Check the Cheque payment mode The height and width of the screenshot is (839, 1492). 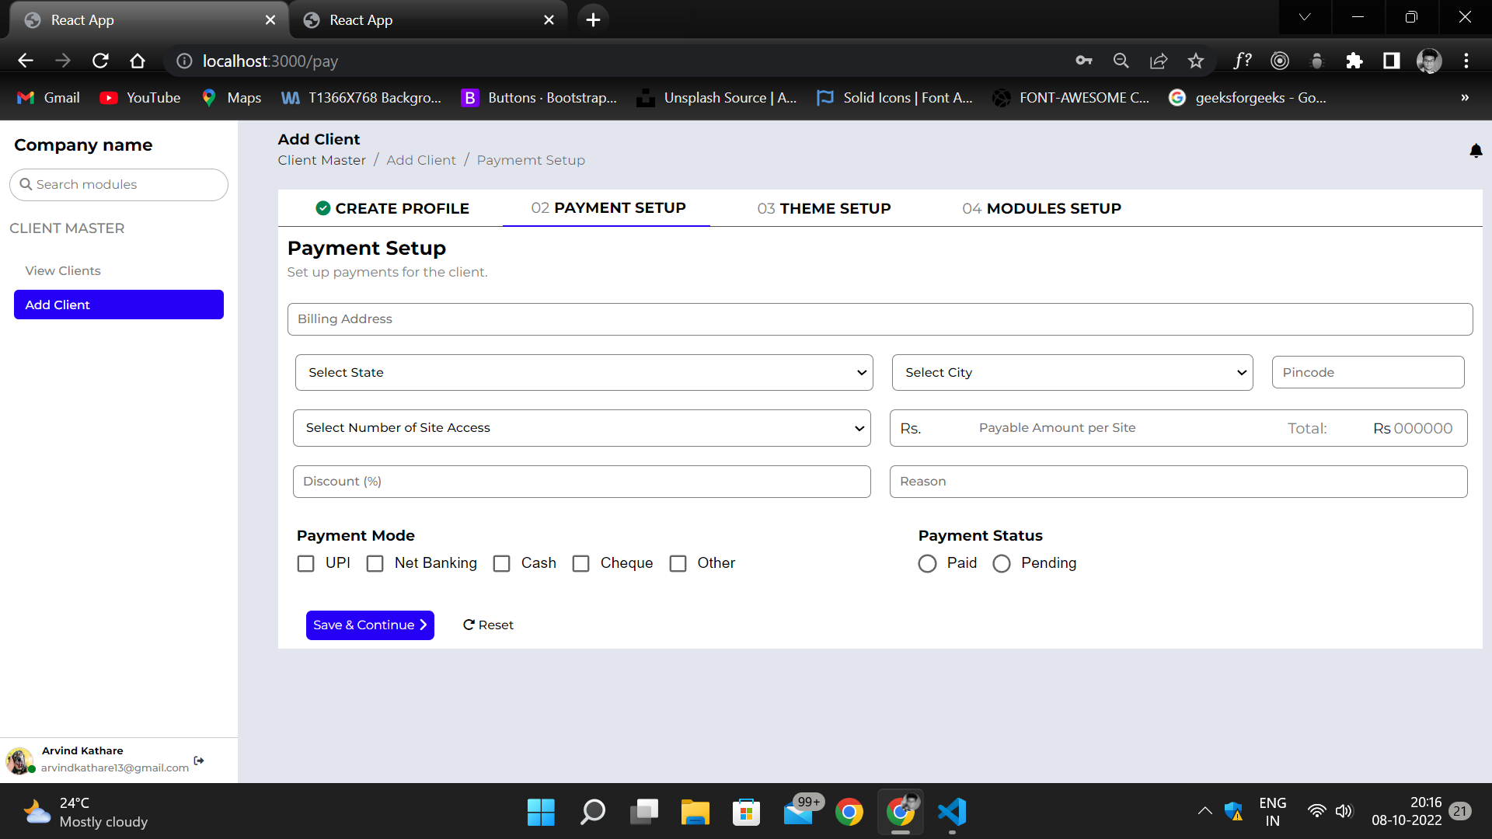click(x=581, y=564)
